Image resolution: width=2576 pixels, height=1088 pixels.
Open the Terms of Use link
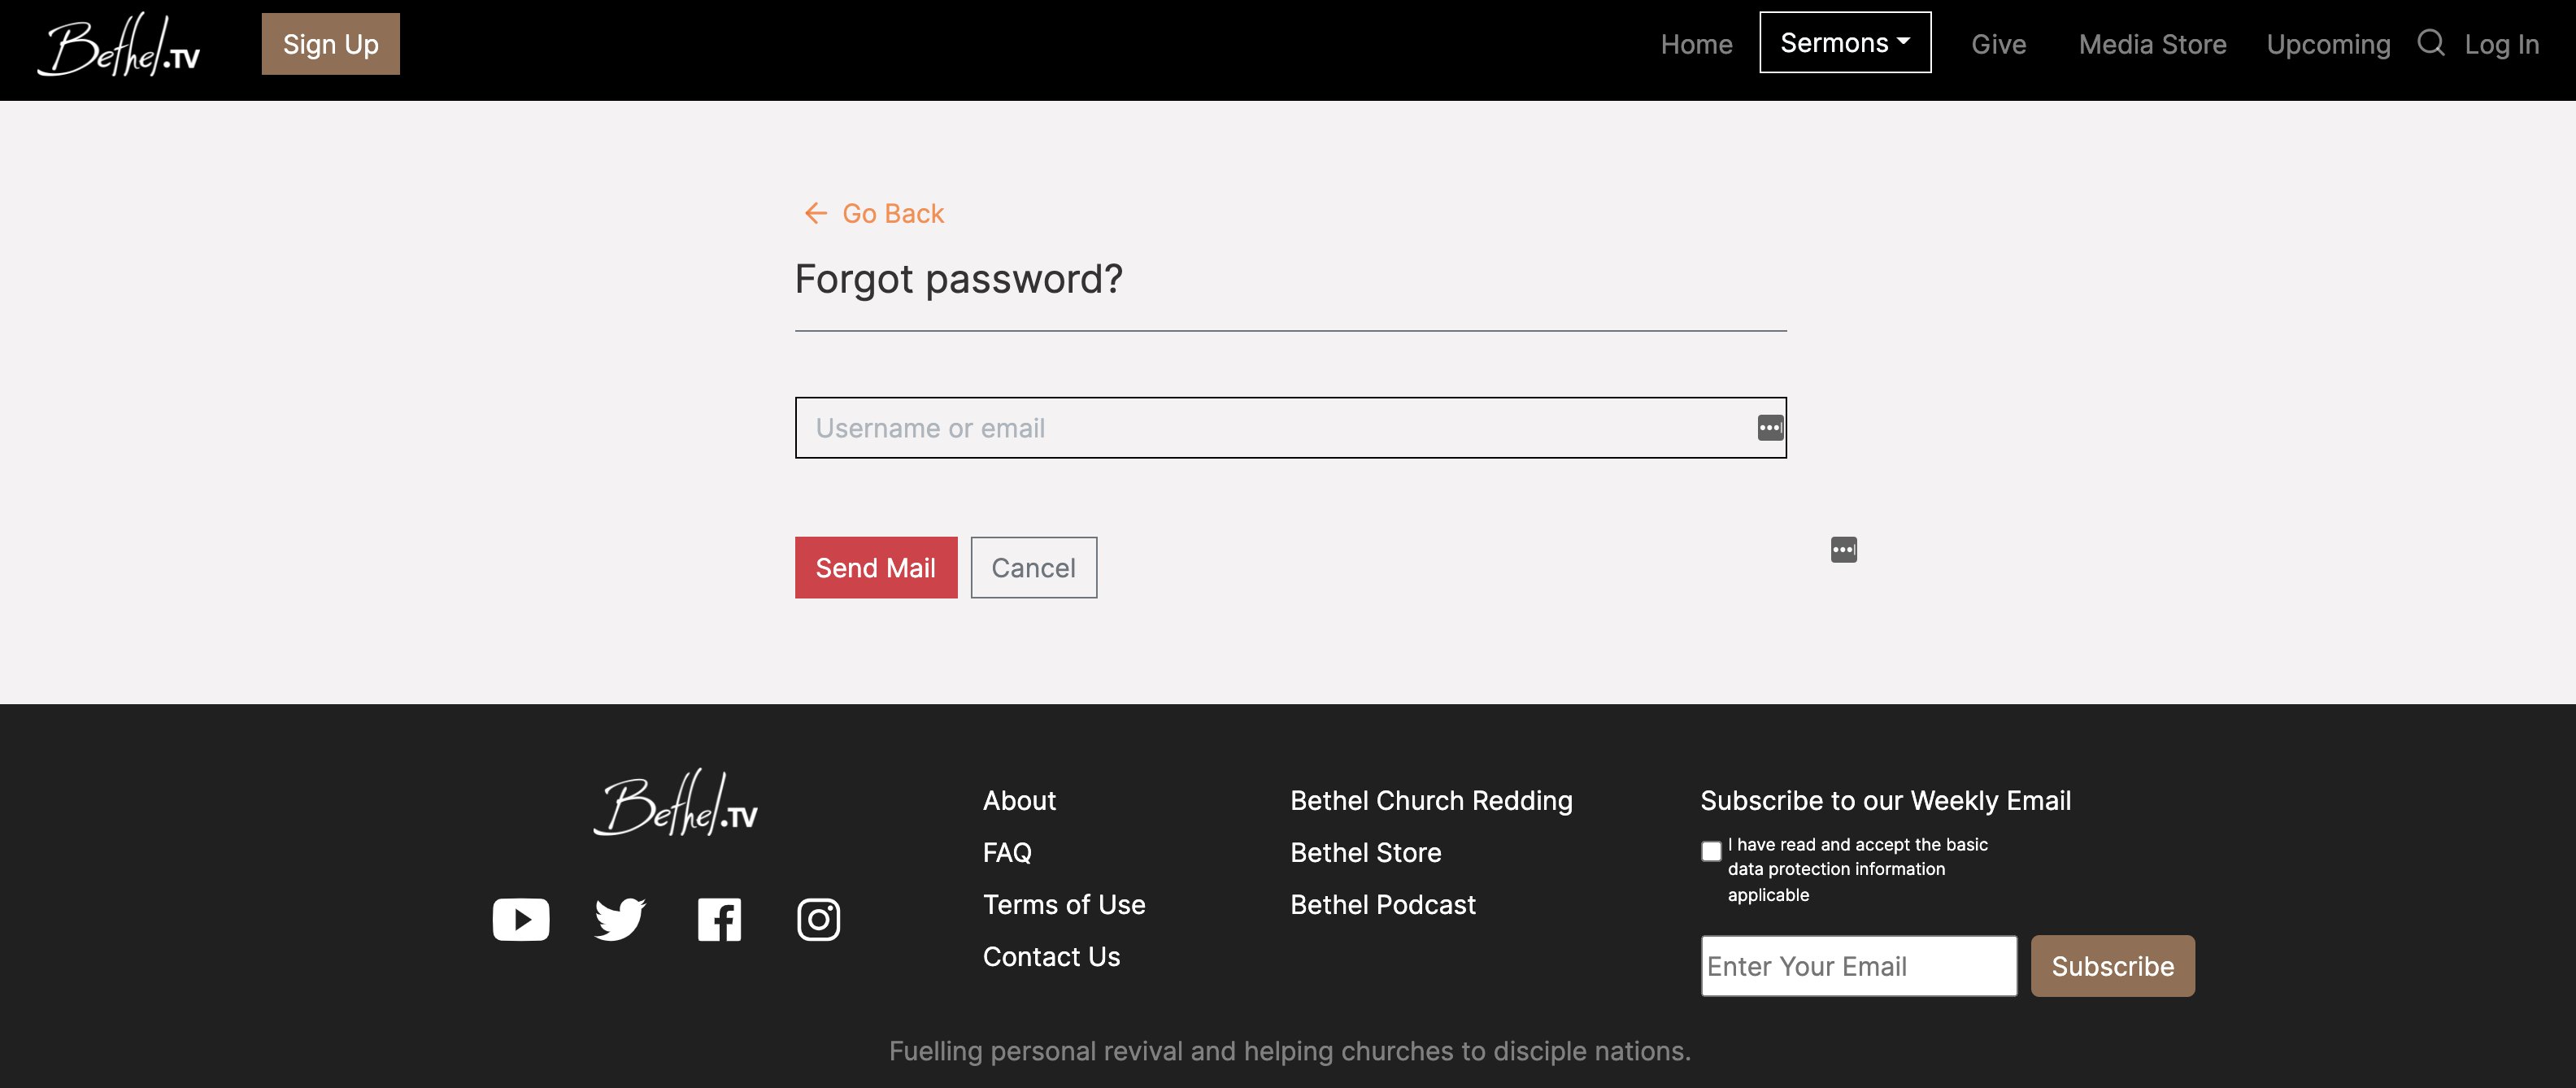pyautogui.click(x=1064, y=905)
